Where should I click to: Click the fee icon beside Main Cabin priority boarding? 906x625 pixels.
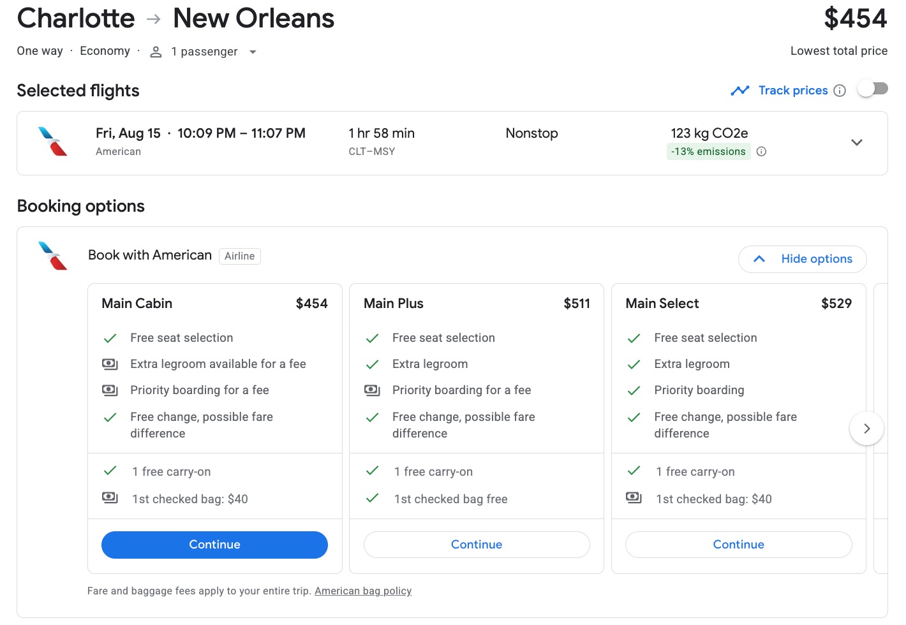pos(110,390)
